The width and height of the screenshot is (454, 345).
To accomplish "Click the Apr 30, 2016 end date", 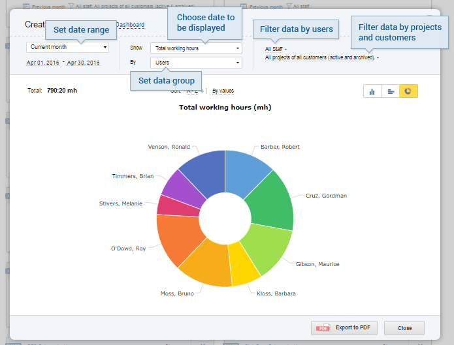I will pyautogui.click(x=84, y=63).
